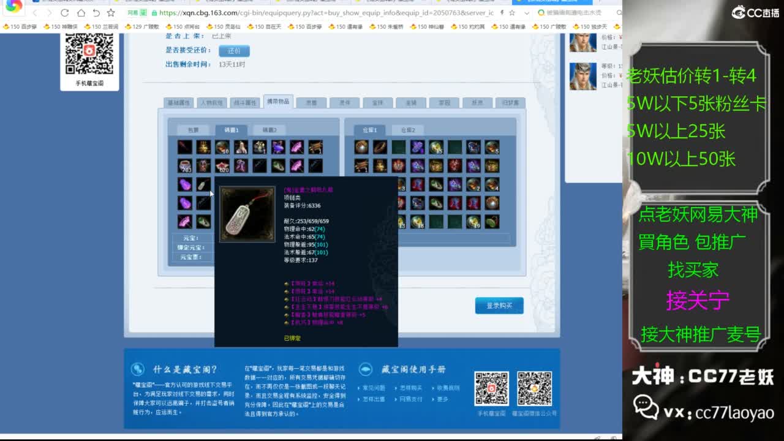The width and height of the screenshot is (784, 441).
Task: Select the 锦囊1 sub-tab
Action: tap(231, 130)
